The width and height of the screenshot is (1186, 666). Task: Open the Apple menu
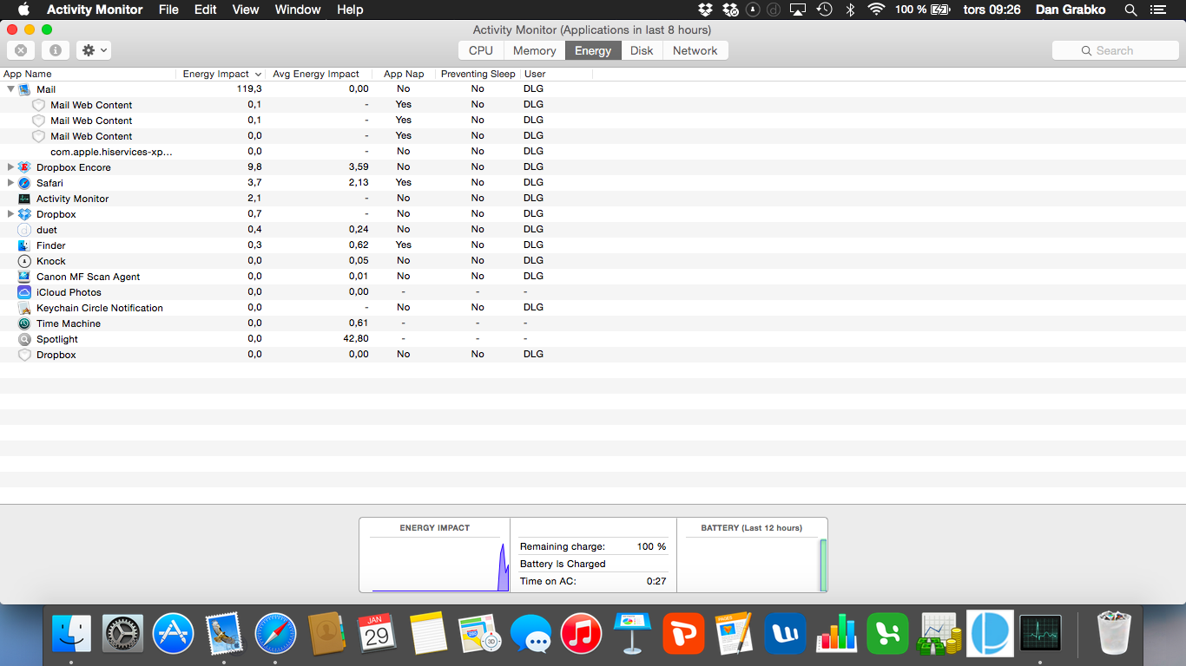pos(23,10)
